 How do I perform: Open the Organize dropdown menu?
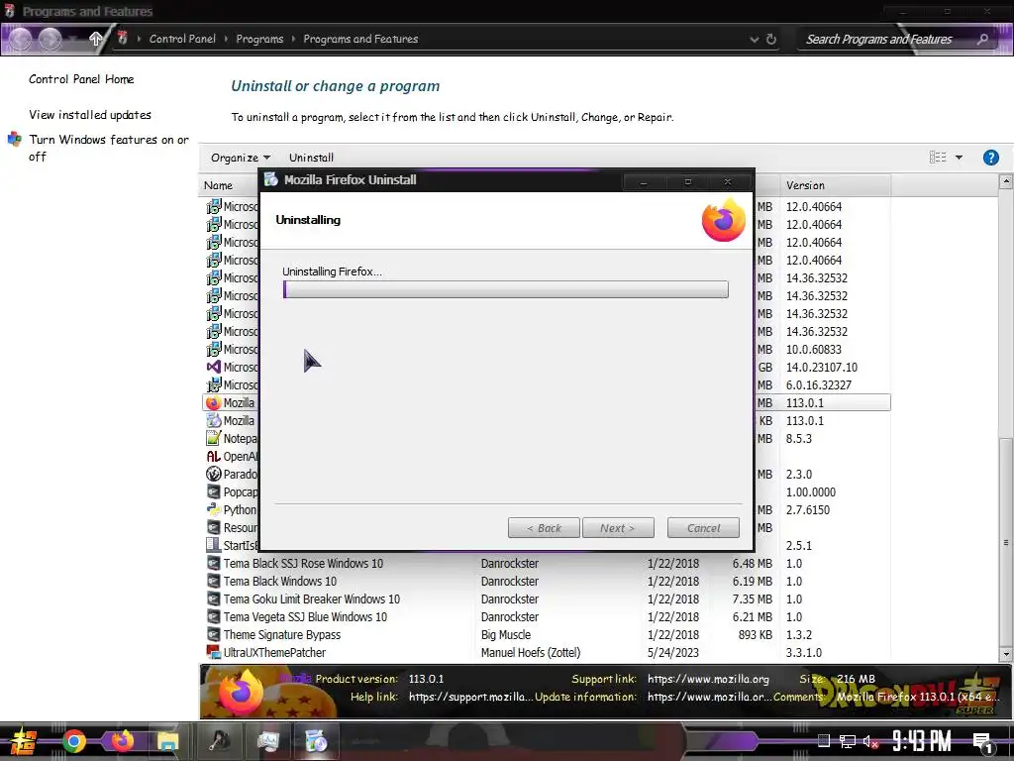(x=241, y=158)
